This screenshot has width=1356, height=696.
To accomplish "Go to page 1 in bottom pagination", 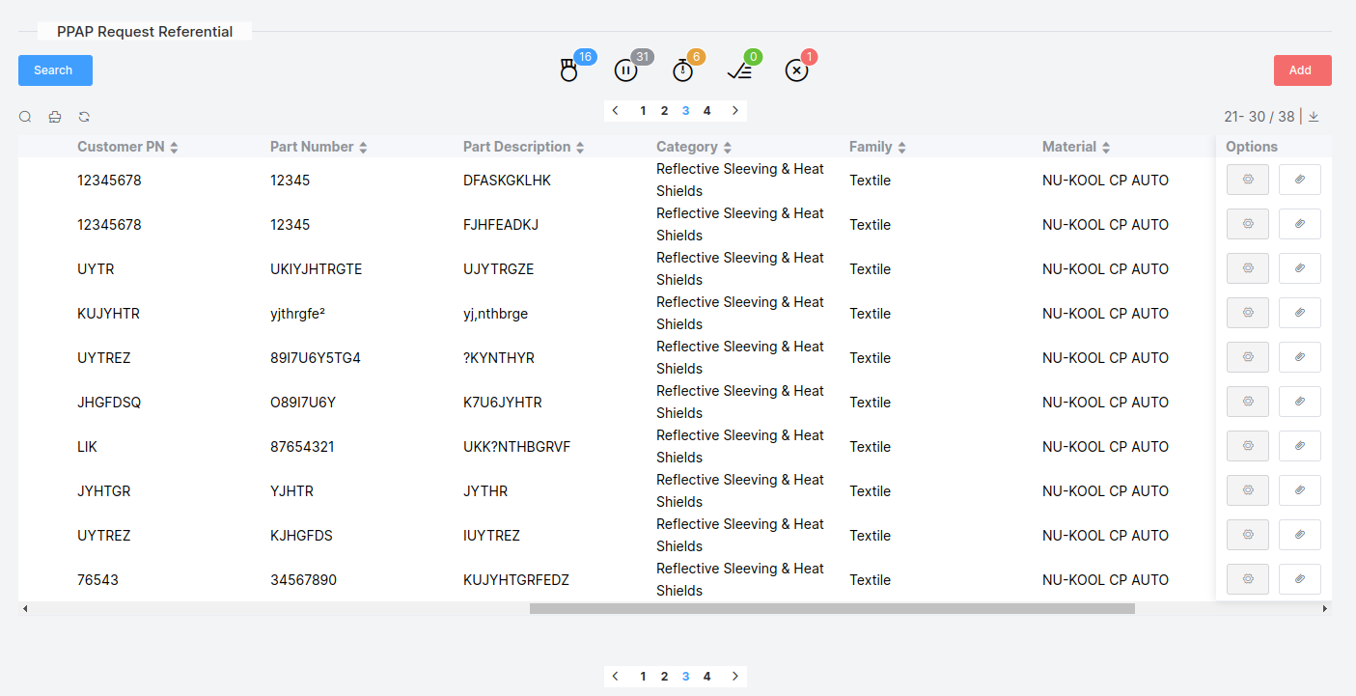I will point(643,677).
